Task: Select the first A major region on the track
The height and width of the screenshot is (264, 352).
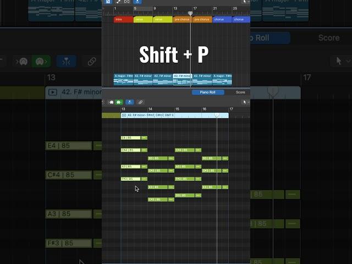Action: pos(123,80)
